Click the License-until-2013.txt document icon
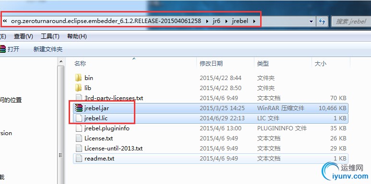 tap(78, 149)
